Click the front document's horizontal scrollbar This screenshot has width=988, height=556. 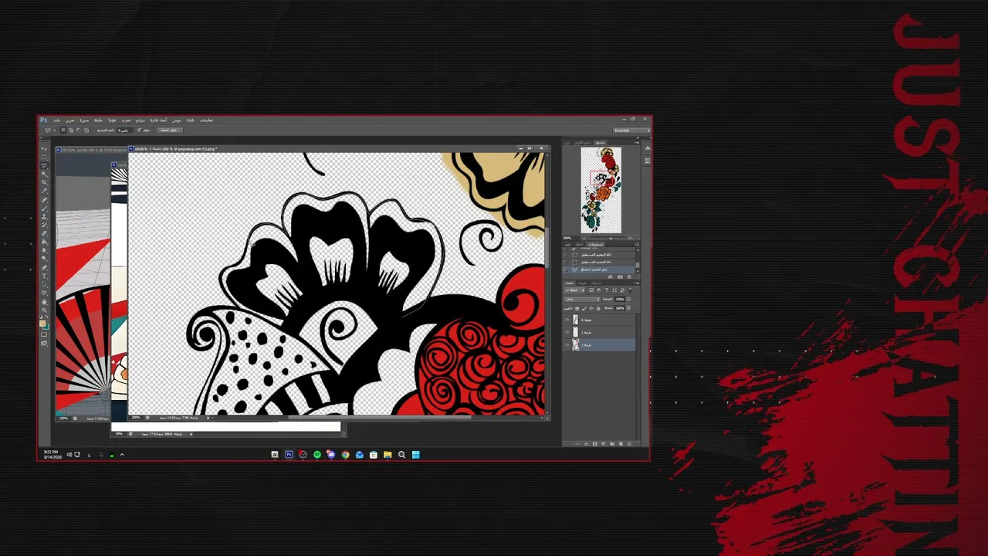click(x=379, y=418)
